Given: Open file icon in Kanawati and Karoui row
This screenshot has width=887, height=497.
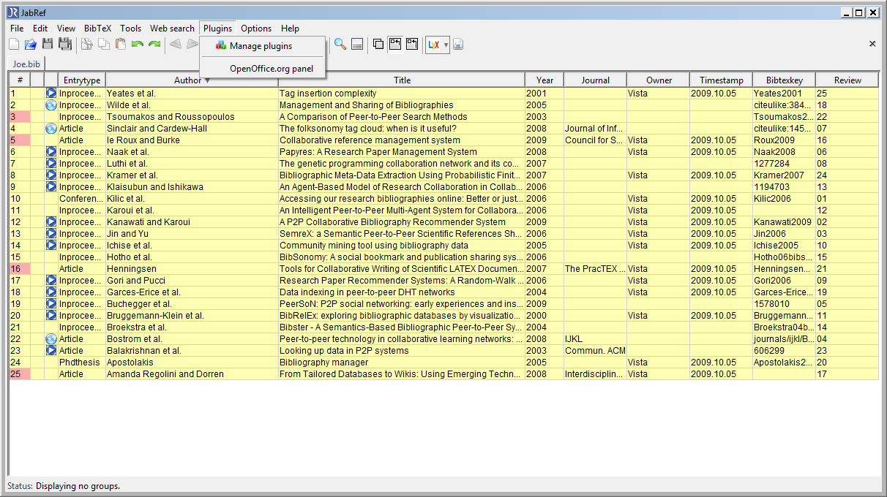Looking at the screenshot, I should point(51,222).
